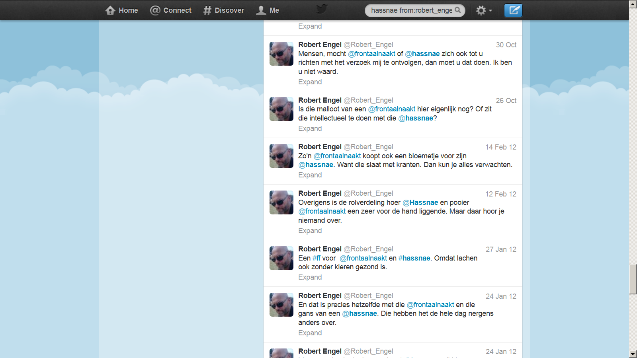Viewport: 637px width, 358px height.
Task: Open @hassnae mention in 26 Oct tweet
Action: (x=416, y=118)
